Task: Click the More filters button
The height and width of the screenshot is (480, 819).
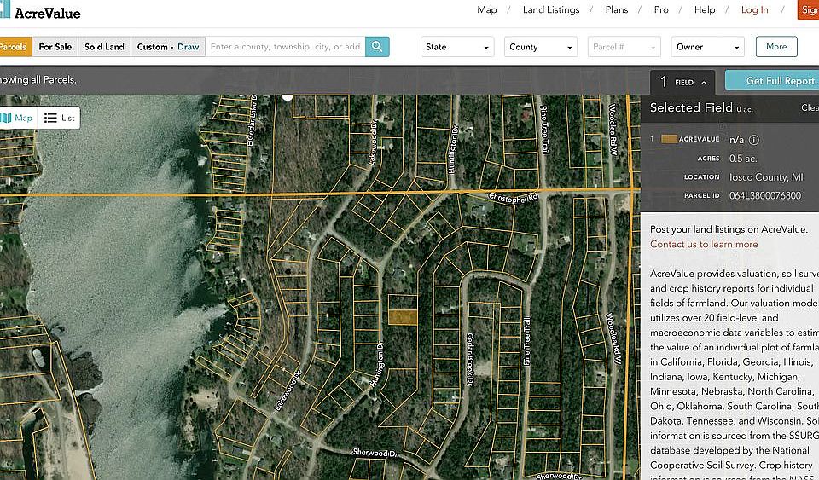Action: click(776, 47)
